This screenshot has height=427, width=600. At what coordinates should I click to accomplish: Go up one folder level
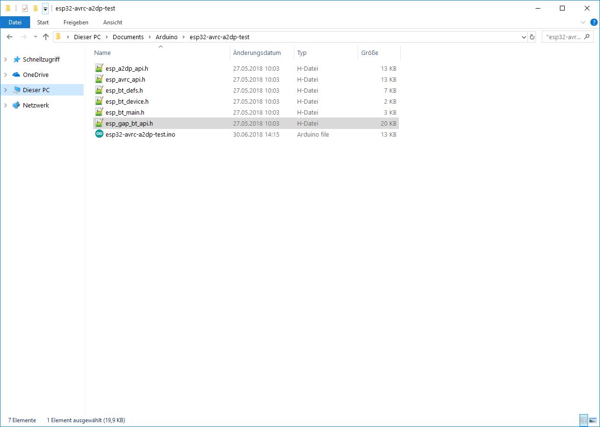point(46,37)
